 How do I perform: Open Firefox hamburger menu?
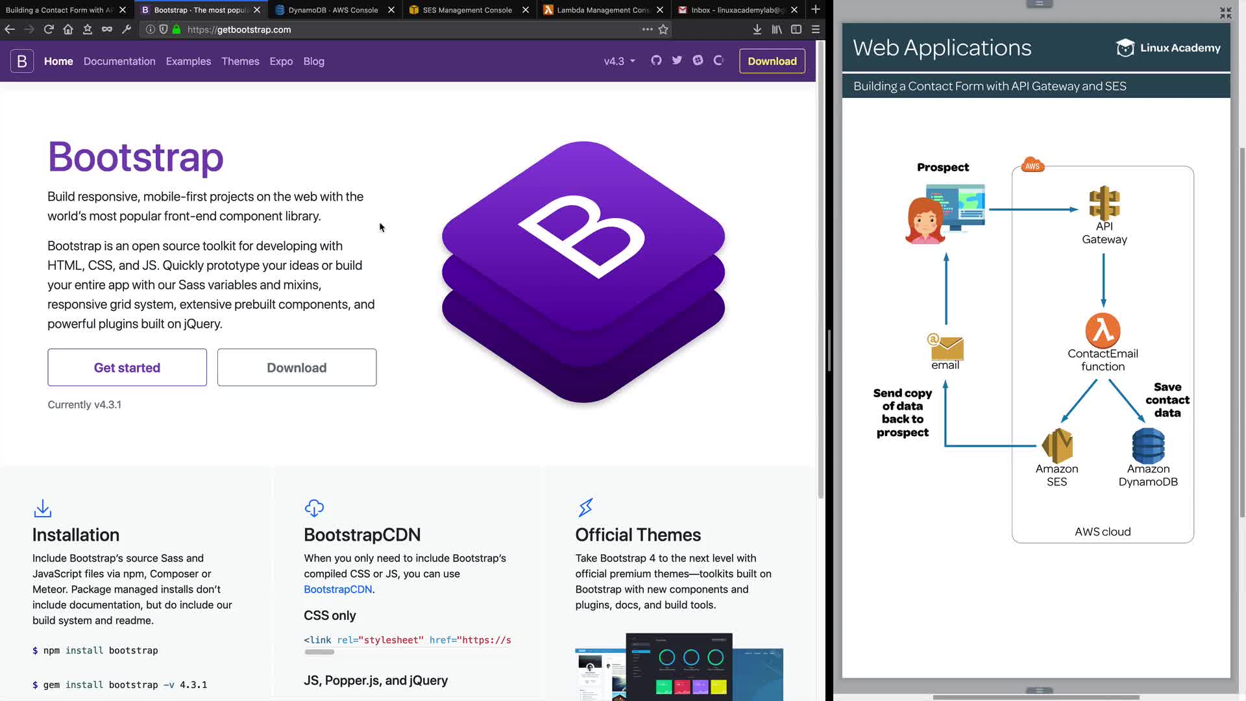click(x=816, y=29)
